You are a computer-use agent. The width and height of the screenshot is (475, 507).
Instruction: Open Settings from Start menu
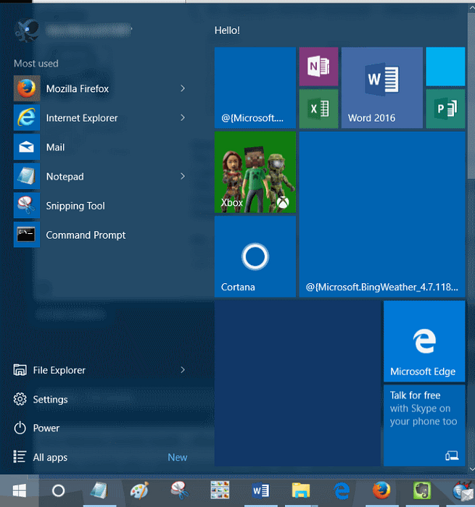pos(50,400)
